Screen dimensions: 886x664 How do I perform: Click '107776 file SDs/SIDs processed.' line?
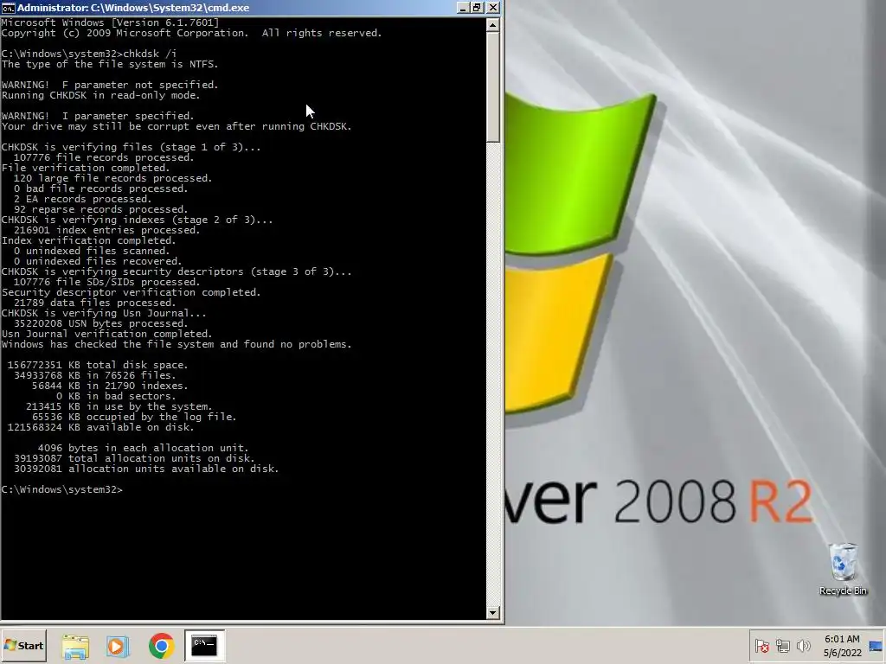[x=106, y=283]
